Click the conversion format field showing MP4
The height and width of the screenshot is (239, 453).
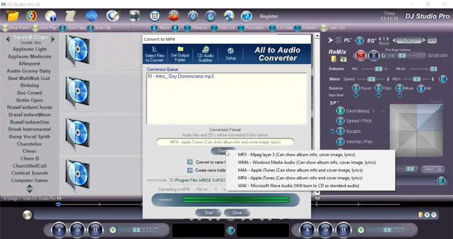point(225,142)
